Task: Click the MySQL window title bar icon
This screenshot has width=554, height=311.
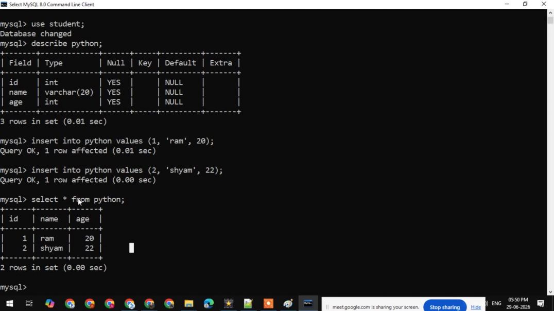Action: coord(4,4)
